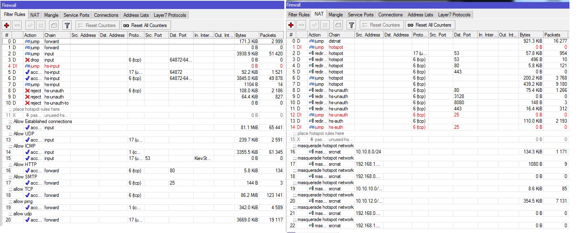The image size is (583, 233).
Task: Sort by Packets column in NAT window
Action: tap(556, 35)
